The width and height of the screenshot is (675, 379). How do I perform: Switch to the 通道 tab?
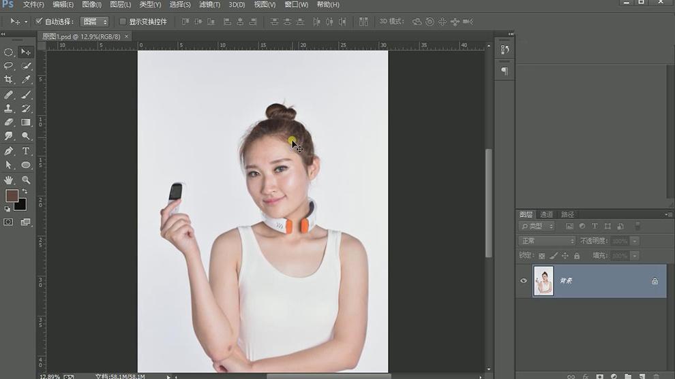coord(546,214)
